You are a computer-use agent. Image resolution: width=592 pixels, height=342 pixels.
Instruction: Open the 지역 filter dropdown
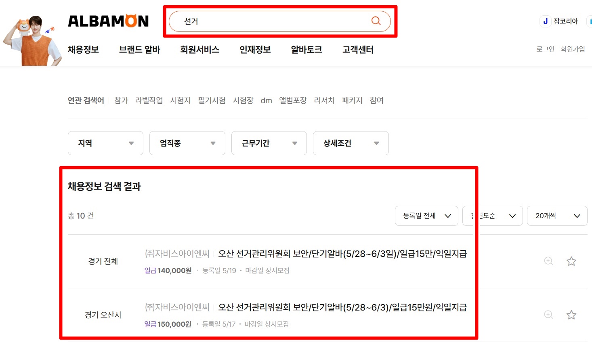coord(105,143)
